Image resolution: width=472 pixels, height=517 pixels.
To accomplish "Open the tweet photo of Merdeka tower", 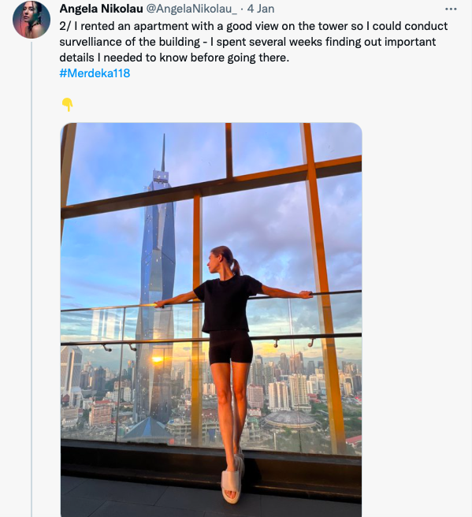I will tap(211, 320).
